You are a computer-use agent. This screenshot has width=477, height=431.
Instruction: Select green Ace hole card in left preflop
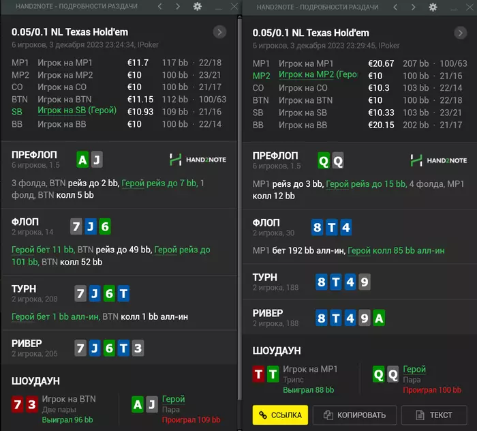tap(82, 159)
